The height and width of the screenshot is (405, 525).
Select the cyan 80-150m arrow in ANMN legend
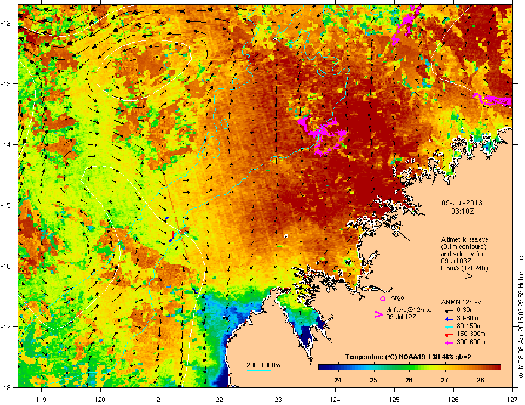(x=449, y=327)
